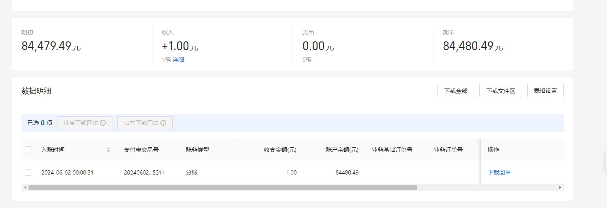Viewport: 607px width, 208px height.
Task: Click transaction number 20240602...5311
Action: [145, 172]
